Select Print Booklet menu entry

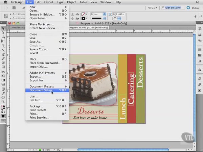[39, 118]
